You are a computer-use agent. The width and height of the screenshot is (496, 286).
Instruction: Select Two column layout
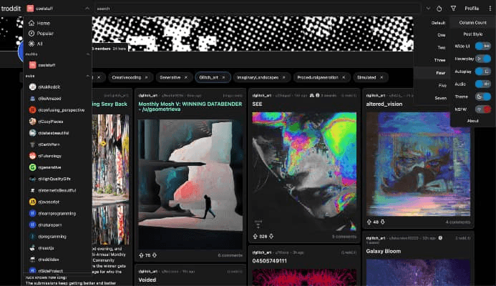442,48
